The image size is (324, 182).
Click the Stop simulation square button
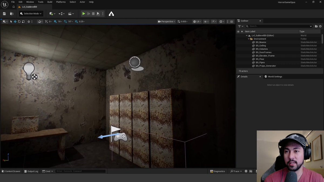pyautogui.click(x=93, y=13)
